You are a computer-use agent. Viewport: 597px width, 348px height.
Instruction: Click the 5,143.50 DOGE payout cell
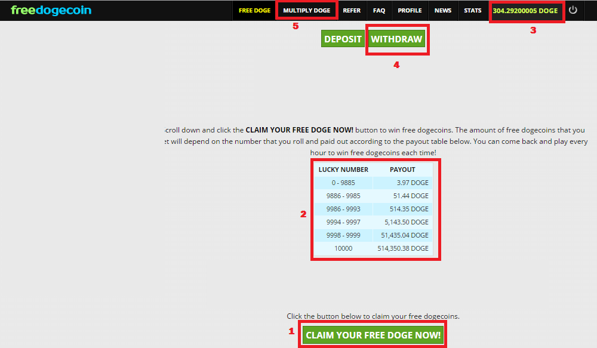tap(402, 222)
